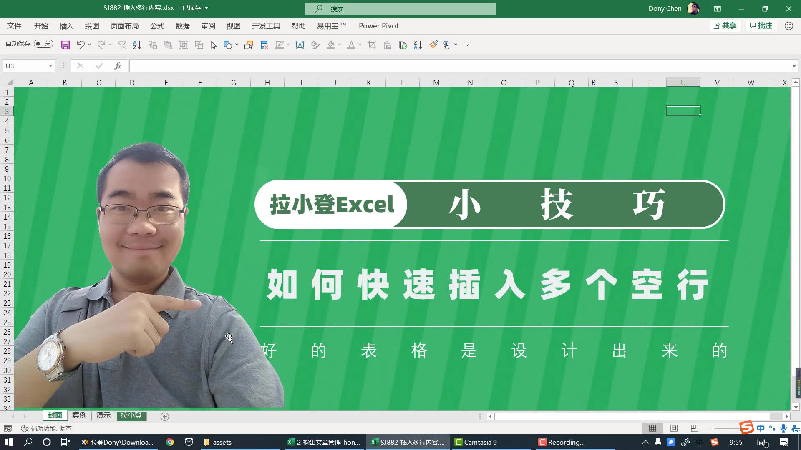The image size is (801, 450).
Task: Click the Sort Z to A icon
Action: click(418, 45)
